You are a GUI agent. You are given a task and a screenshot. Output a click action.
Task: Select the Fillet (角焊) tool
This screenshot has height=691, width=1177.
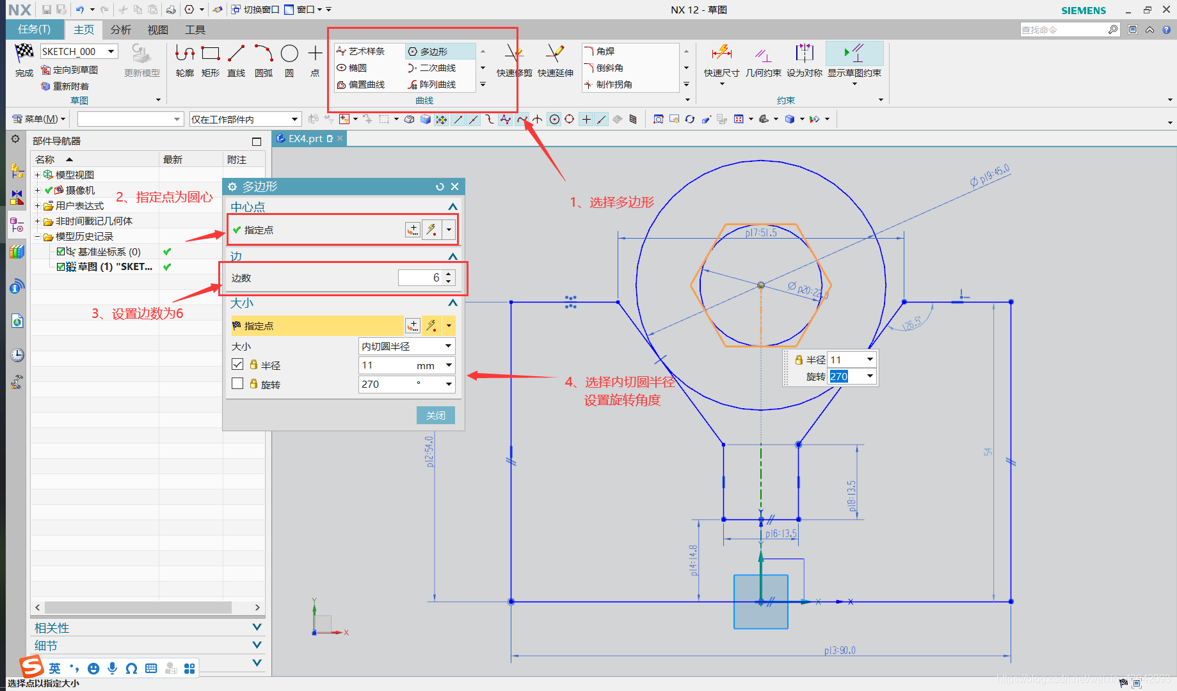click(x=599, y=51)
